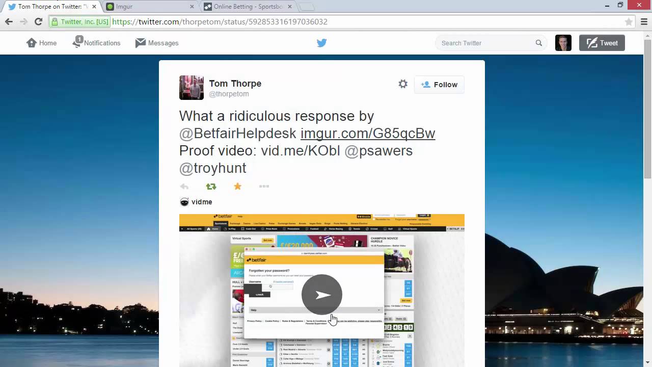
Task: Bookmark this page with the star icon
Action: [629, 22]
